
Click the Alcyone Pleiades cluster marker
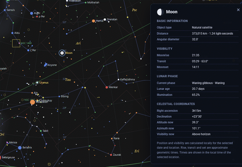[x=46, y=65]
